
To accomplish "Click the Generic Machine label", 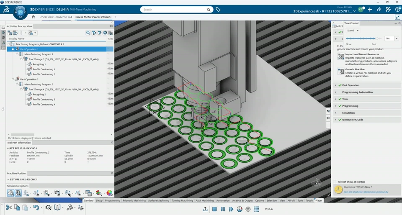I will (x=355, y=69).
